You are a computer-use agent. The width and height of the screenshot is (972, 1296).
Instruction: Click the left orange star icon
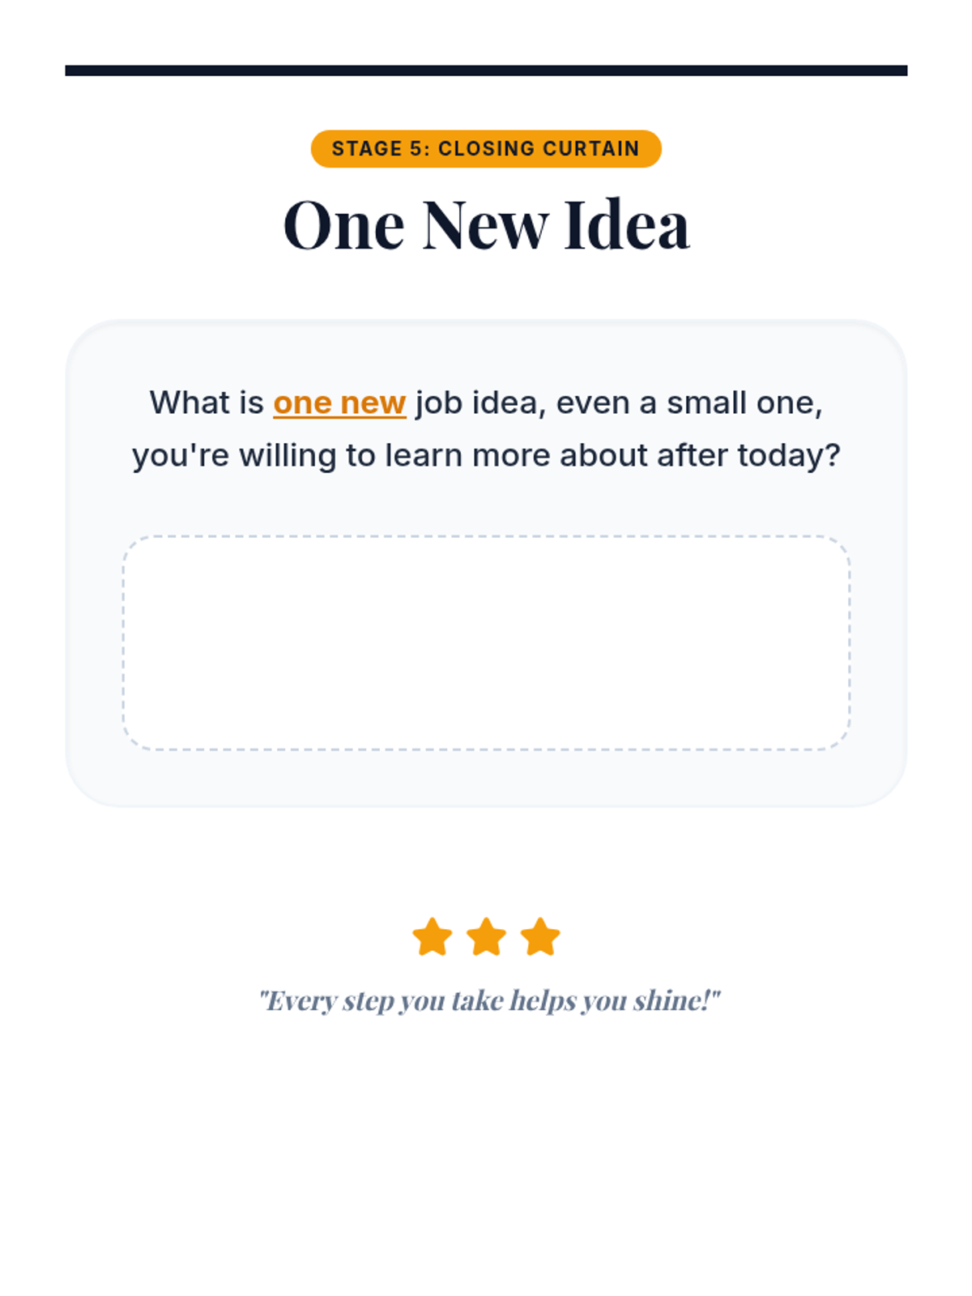pos(432,937)
